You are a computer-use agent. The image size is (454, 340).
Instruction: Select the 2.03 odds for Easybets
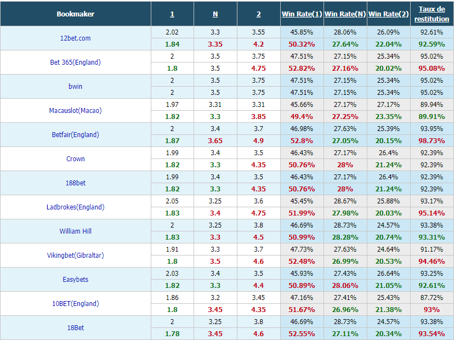click(172, 274)
